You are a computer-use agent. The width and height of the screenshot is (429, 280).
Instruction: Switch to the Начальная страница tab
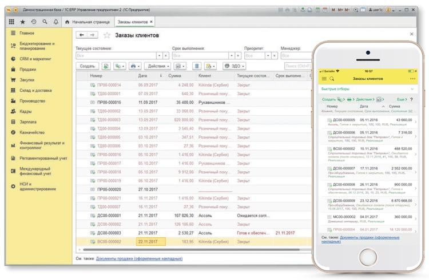pyautogui.click(x=88, y=22)
